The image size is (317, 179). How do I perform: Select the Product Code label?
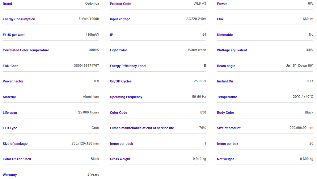pos(120,4)
